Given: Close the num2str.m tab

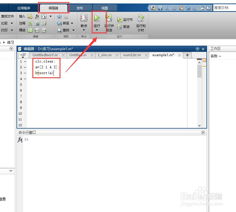Looking at the screenshot, I should tap(146, 55).
